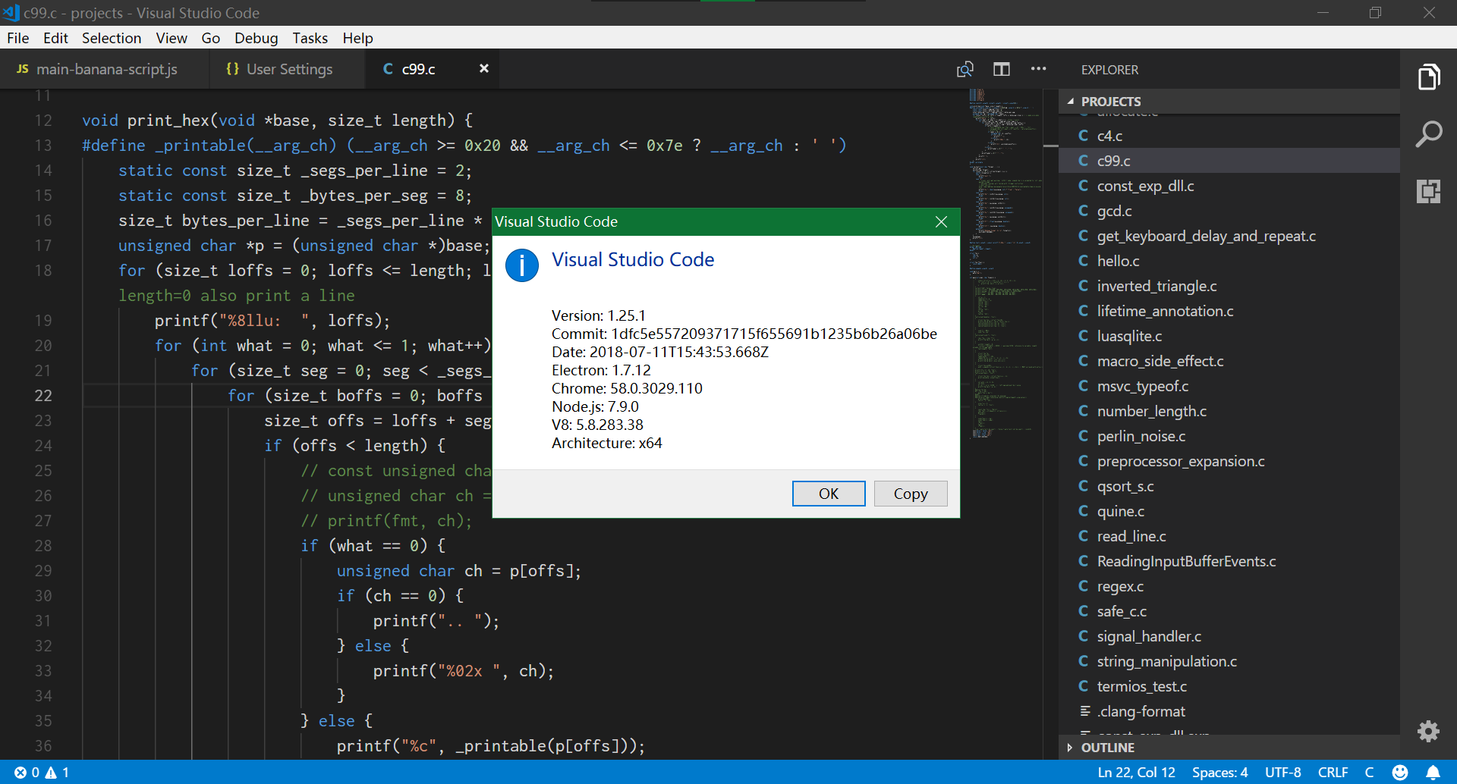Click the VS Code logo in title bar
Image resolution: width=1457 pixels, height=784 pixels.
(x=11, y=12)
